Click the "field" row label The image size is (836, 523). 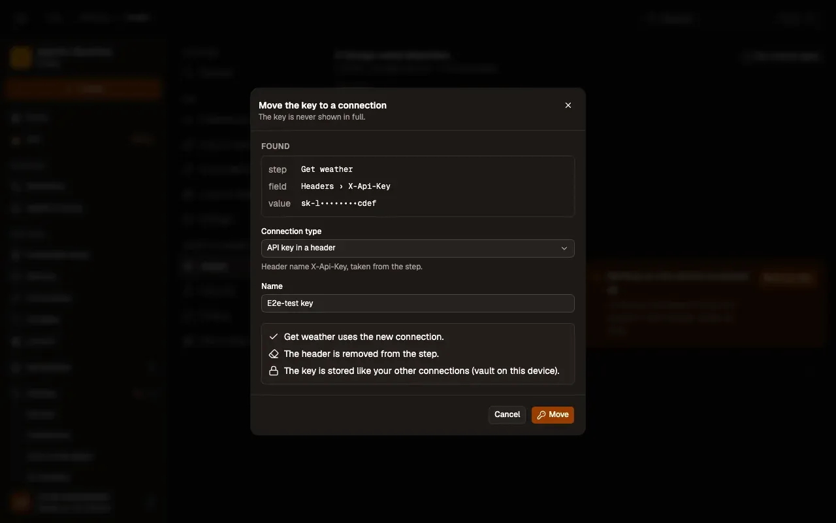[x=278, y=186]
